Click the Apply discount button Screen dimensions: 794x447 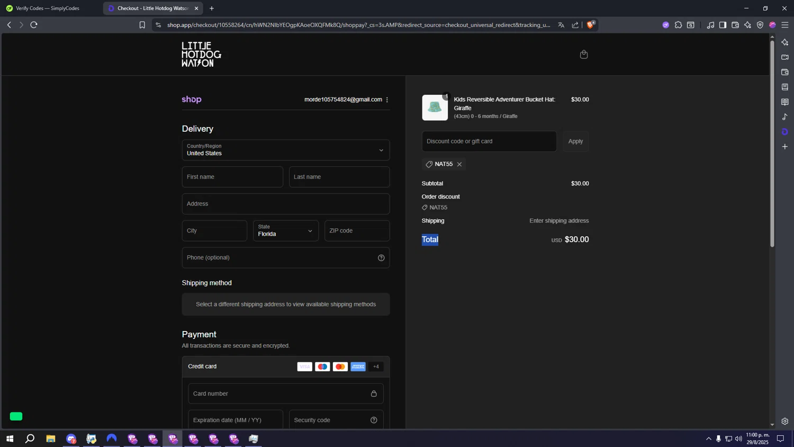[575, 141]
